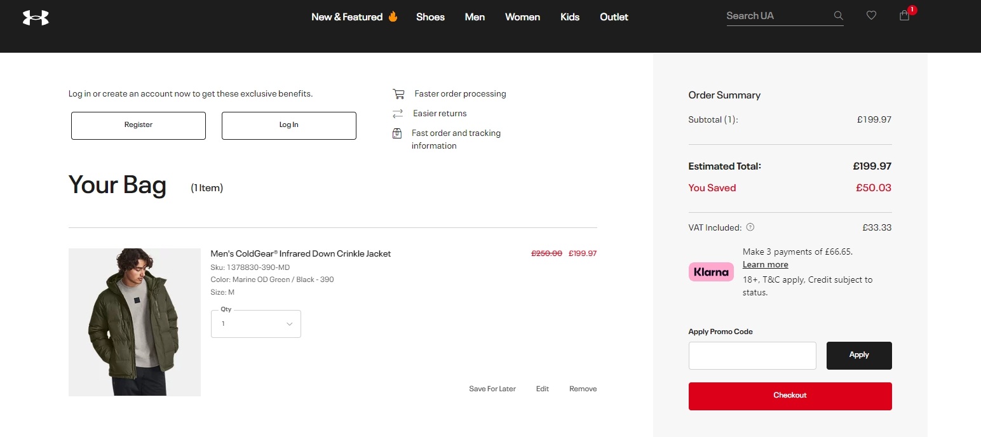The height and width of the screenshot is (437, 981).
Task: Click the Klarna logo badge
Action: 711,272
